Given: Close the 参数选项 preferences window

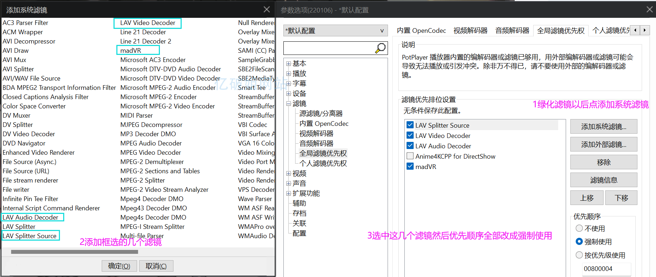Looking at the screenshot, I should pos(649,10).
